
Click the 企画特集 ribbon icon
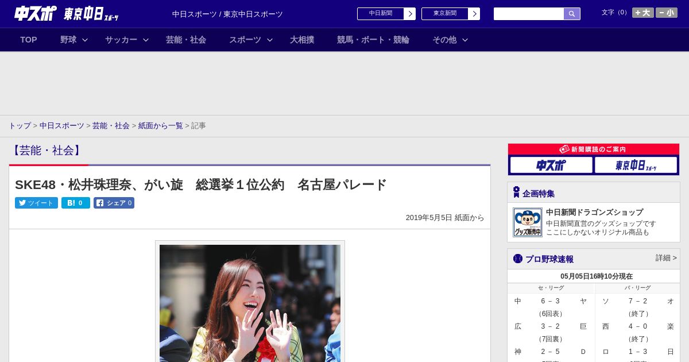point(516,192)
